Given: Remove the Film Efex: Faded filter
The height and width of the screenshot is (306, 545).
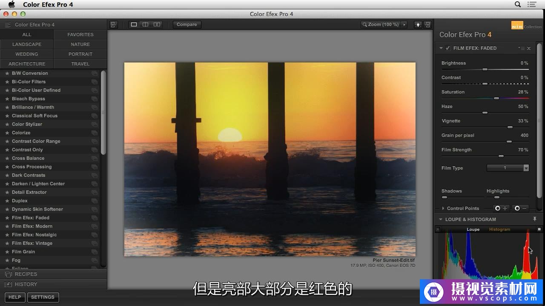Looking at the screenshot, I should click(x=529, y=48).
